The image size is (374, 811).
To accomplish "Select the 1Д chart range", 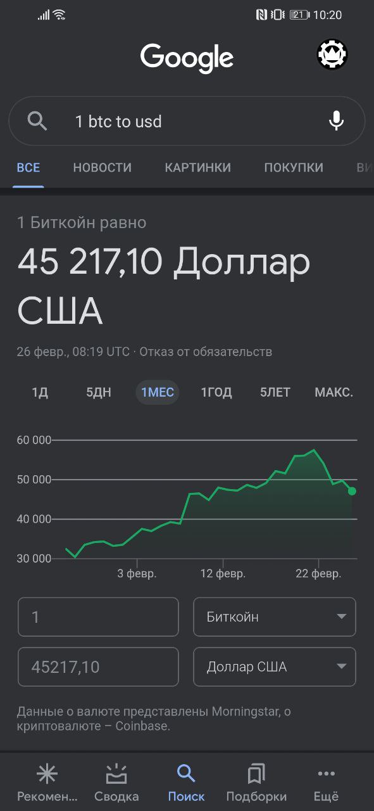I will coord(40,392).
